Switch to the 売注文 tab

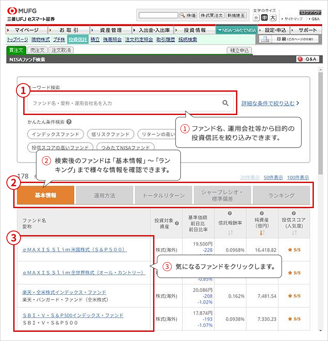pyautogui.click(x=37, y=50)
